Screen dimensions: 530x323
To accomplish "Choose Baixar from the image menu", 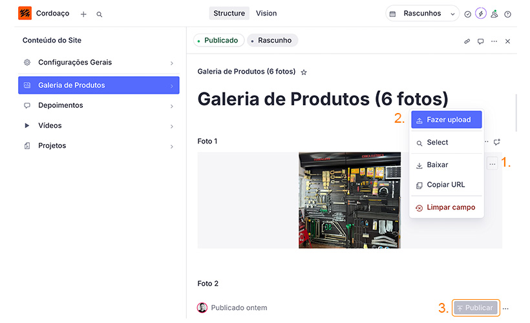I will coord(446,165).
